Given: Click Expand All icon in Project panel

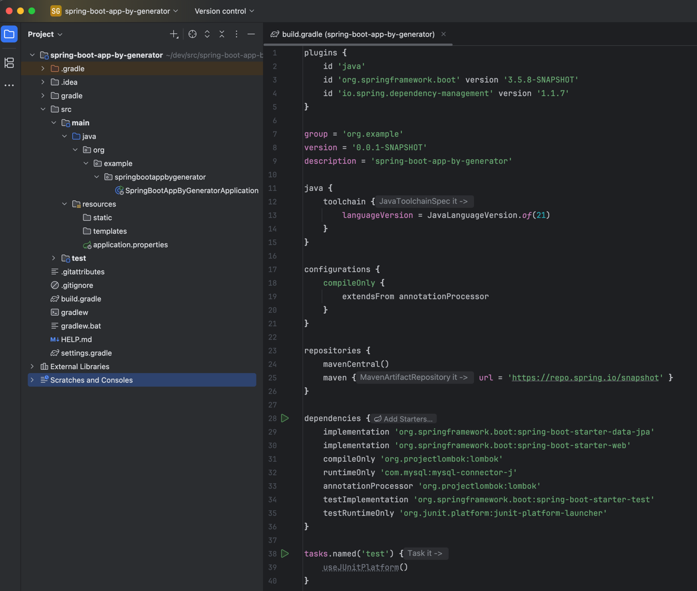Looking at the screenshot, I should [x=207, y=34].
